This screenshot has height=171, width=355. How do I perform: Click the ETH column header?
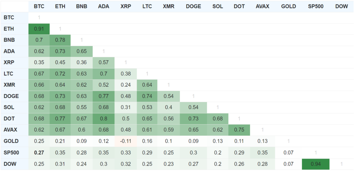(60, 7)
